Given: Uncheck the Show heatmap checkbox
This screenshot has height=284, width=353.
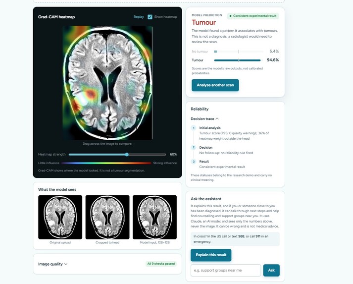Looking at the screenshot, I should pyautogui.click(x=150, y=17).
